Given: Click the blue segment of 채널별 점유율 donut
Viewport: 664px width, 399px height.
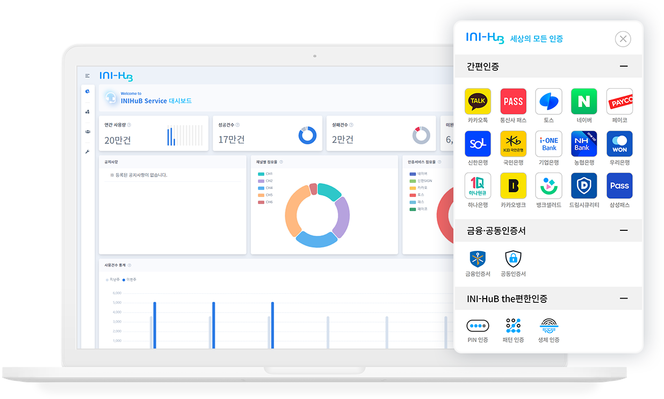Looking at the screenshot, I should click(x=317, y=239).
